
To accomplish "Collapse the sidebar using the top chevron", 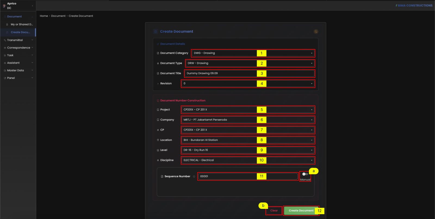I will tap(32, 6).
